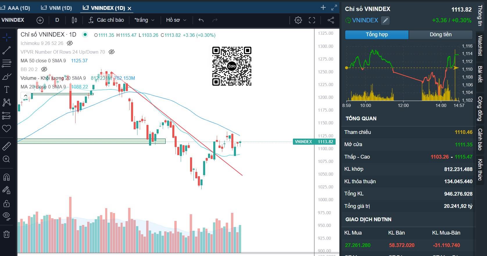Undo the last chart action
This screenshot has height=256, width=487.
(x=201, y=20)
